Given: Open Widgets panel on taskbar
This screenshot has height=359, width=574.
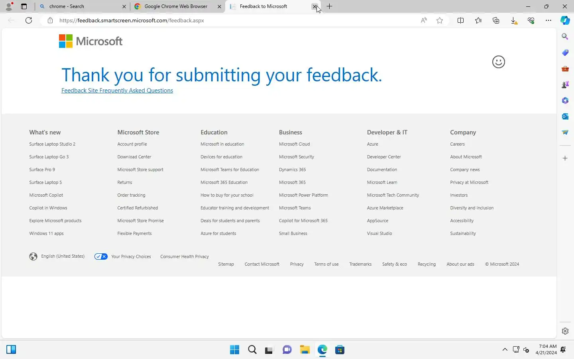Looking at the screenshot, I should click(x=11, y=350).
